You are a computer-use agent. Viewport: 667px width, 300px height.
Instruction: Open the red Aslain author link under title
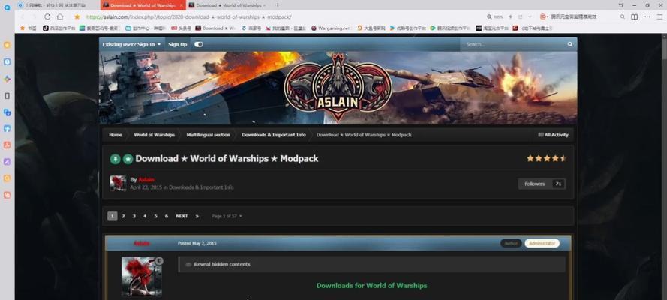(146, 180)
